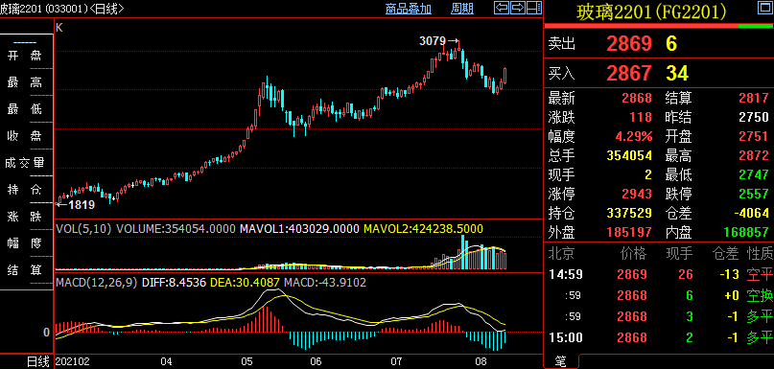This screenshot has height=369, width=774.
Task: Click the 幅度 row in left legend
Action: (x=25, y=242)
